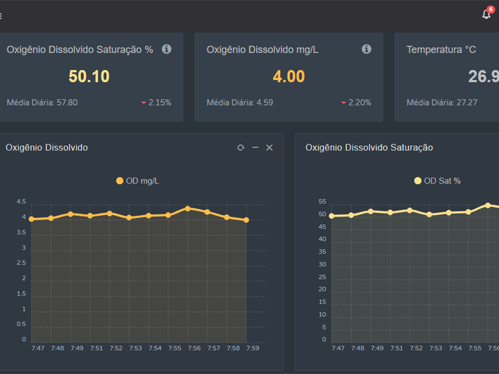
Task: Click the notification badge showing 5
Action: pyautogui.click(x=490, y=9)
